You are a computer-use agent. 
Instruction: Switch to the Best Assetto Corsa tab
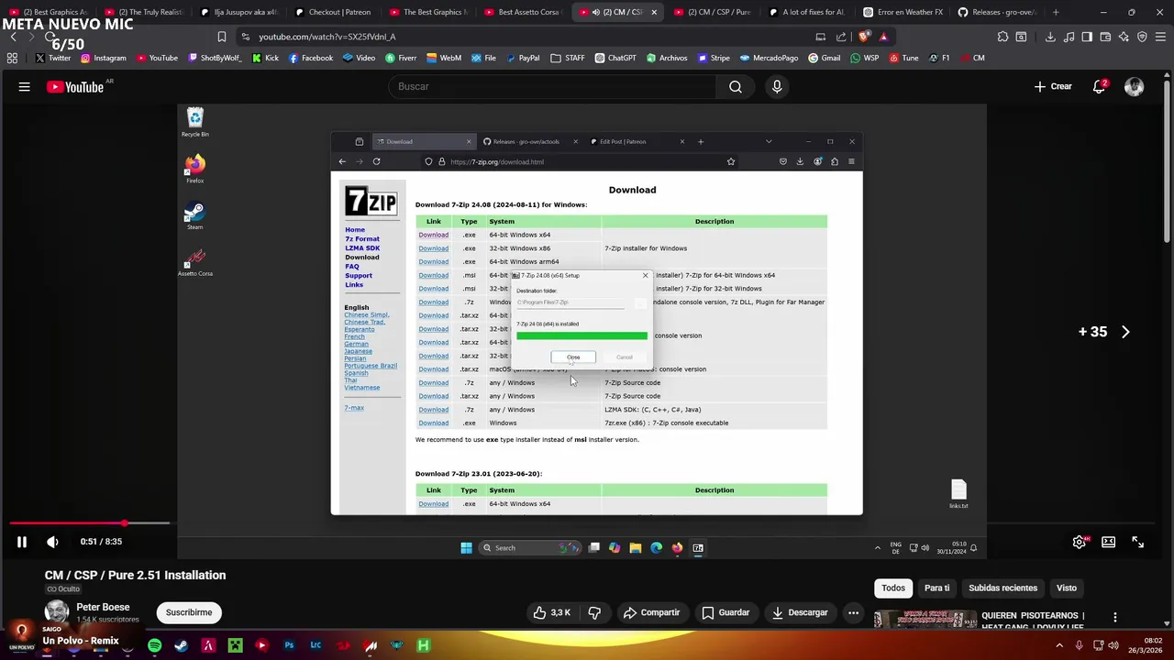(522, 12)
